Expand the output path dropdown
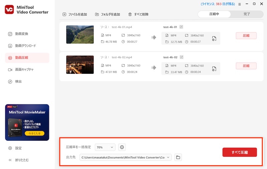 pos(168,157)
